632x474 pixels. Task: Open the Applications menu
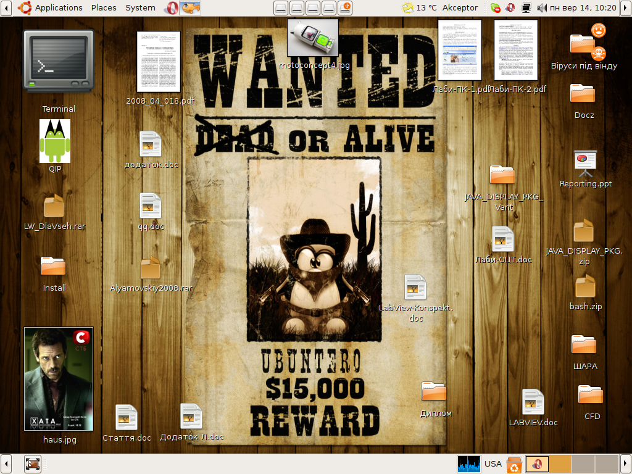51,7
